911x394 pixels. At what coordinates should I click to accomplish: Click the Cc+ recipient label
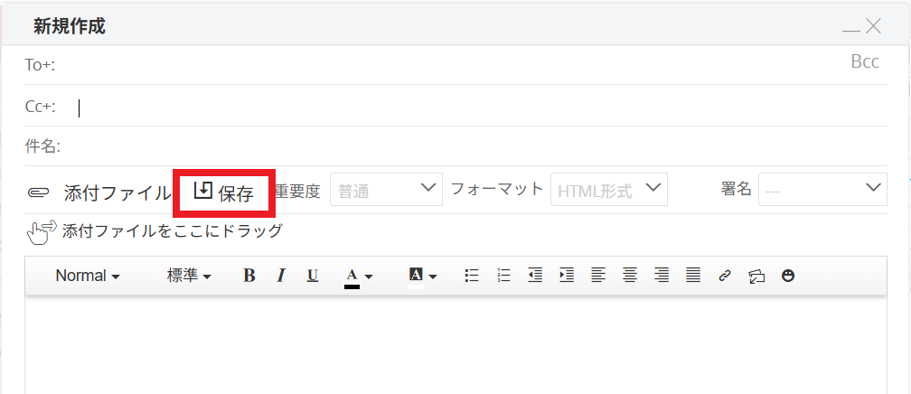[41, 107]
